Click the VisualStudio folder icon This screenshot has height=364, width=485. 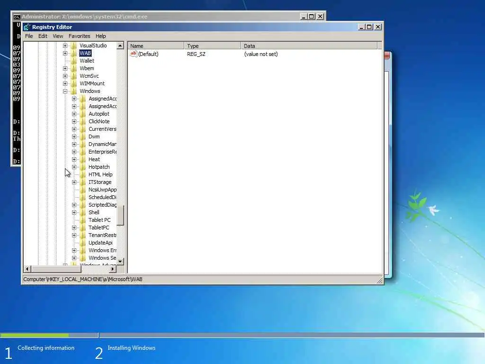[x=74, y=46]
